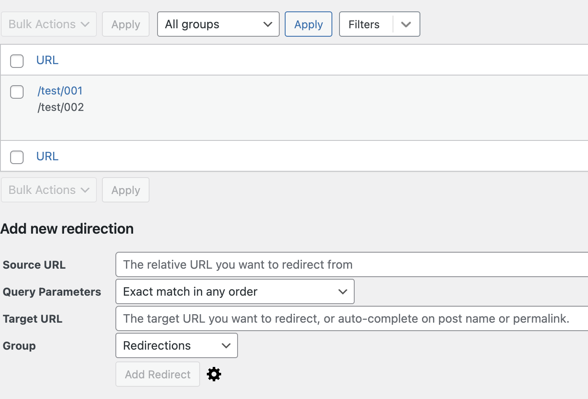Image resolution: width=588 pixels, height=399 pixels.
Task: Open the gear icon for advanced redirect options
Action: (214, 374)
